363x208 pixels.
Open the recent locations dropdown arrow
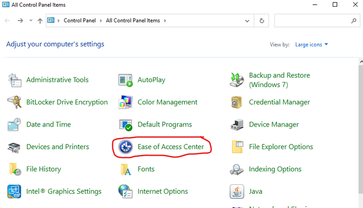point(31,20)
